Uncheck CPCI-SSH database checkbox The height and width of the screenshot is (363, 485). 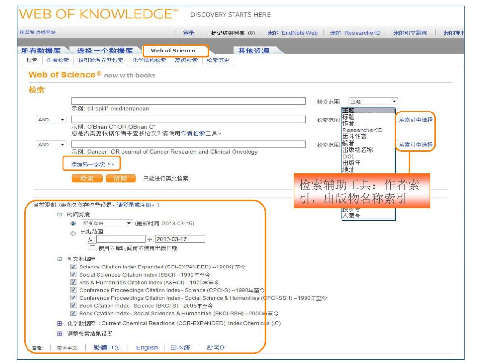tap(73, 298)
